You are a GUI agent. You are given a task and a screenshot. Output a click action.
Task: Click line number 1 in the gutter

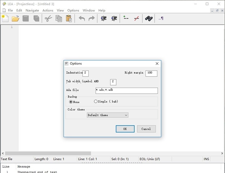(x=12, y=27)
